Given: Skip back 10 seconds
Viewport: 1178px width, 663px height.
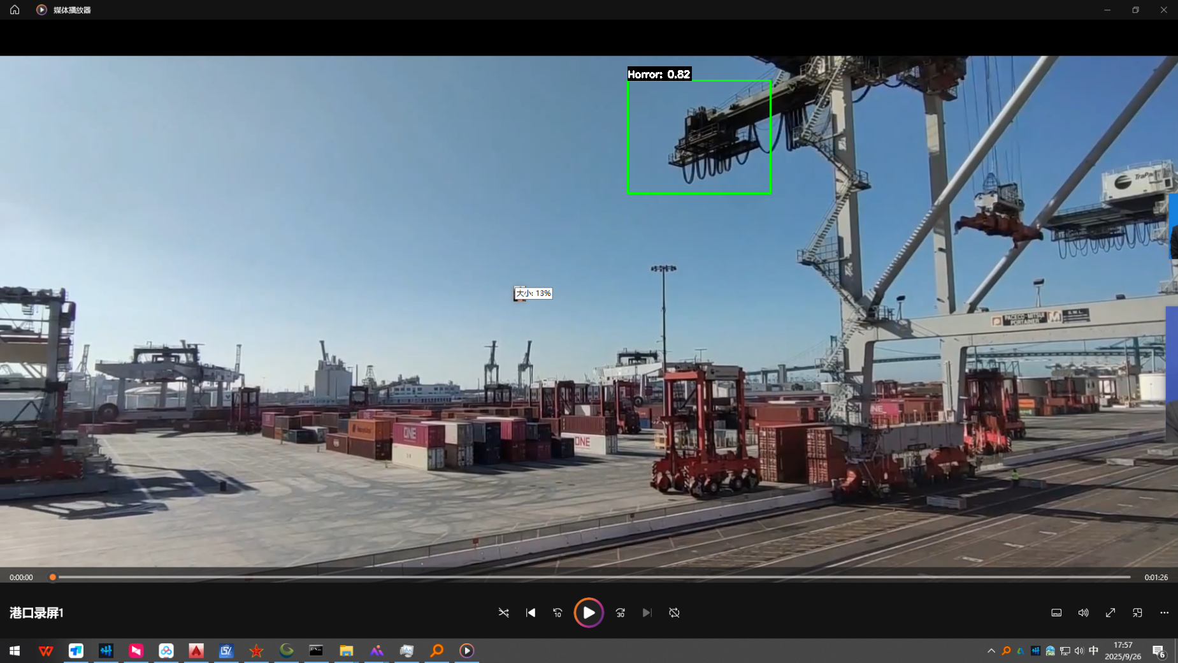Looking at the screenshot, I should 557,613.
